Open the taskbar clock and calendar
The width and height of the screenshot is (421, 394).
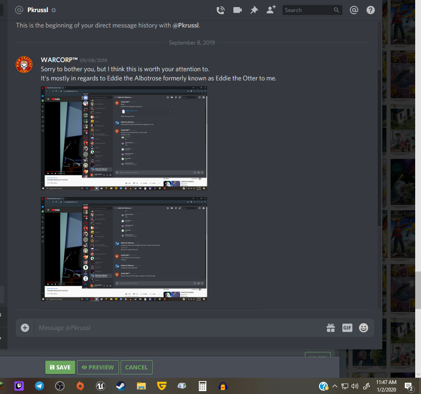pyautogui.click(x=386, y=386)
